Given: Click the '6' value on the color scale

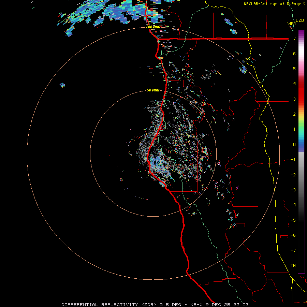Looking at the screenshot, I should 294,54.
